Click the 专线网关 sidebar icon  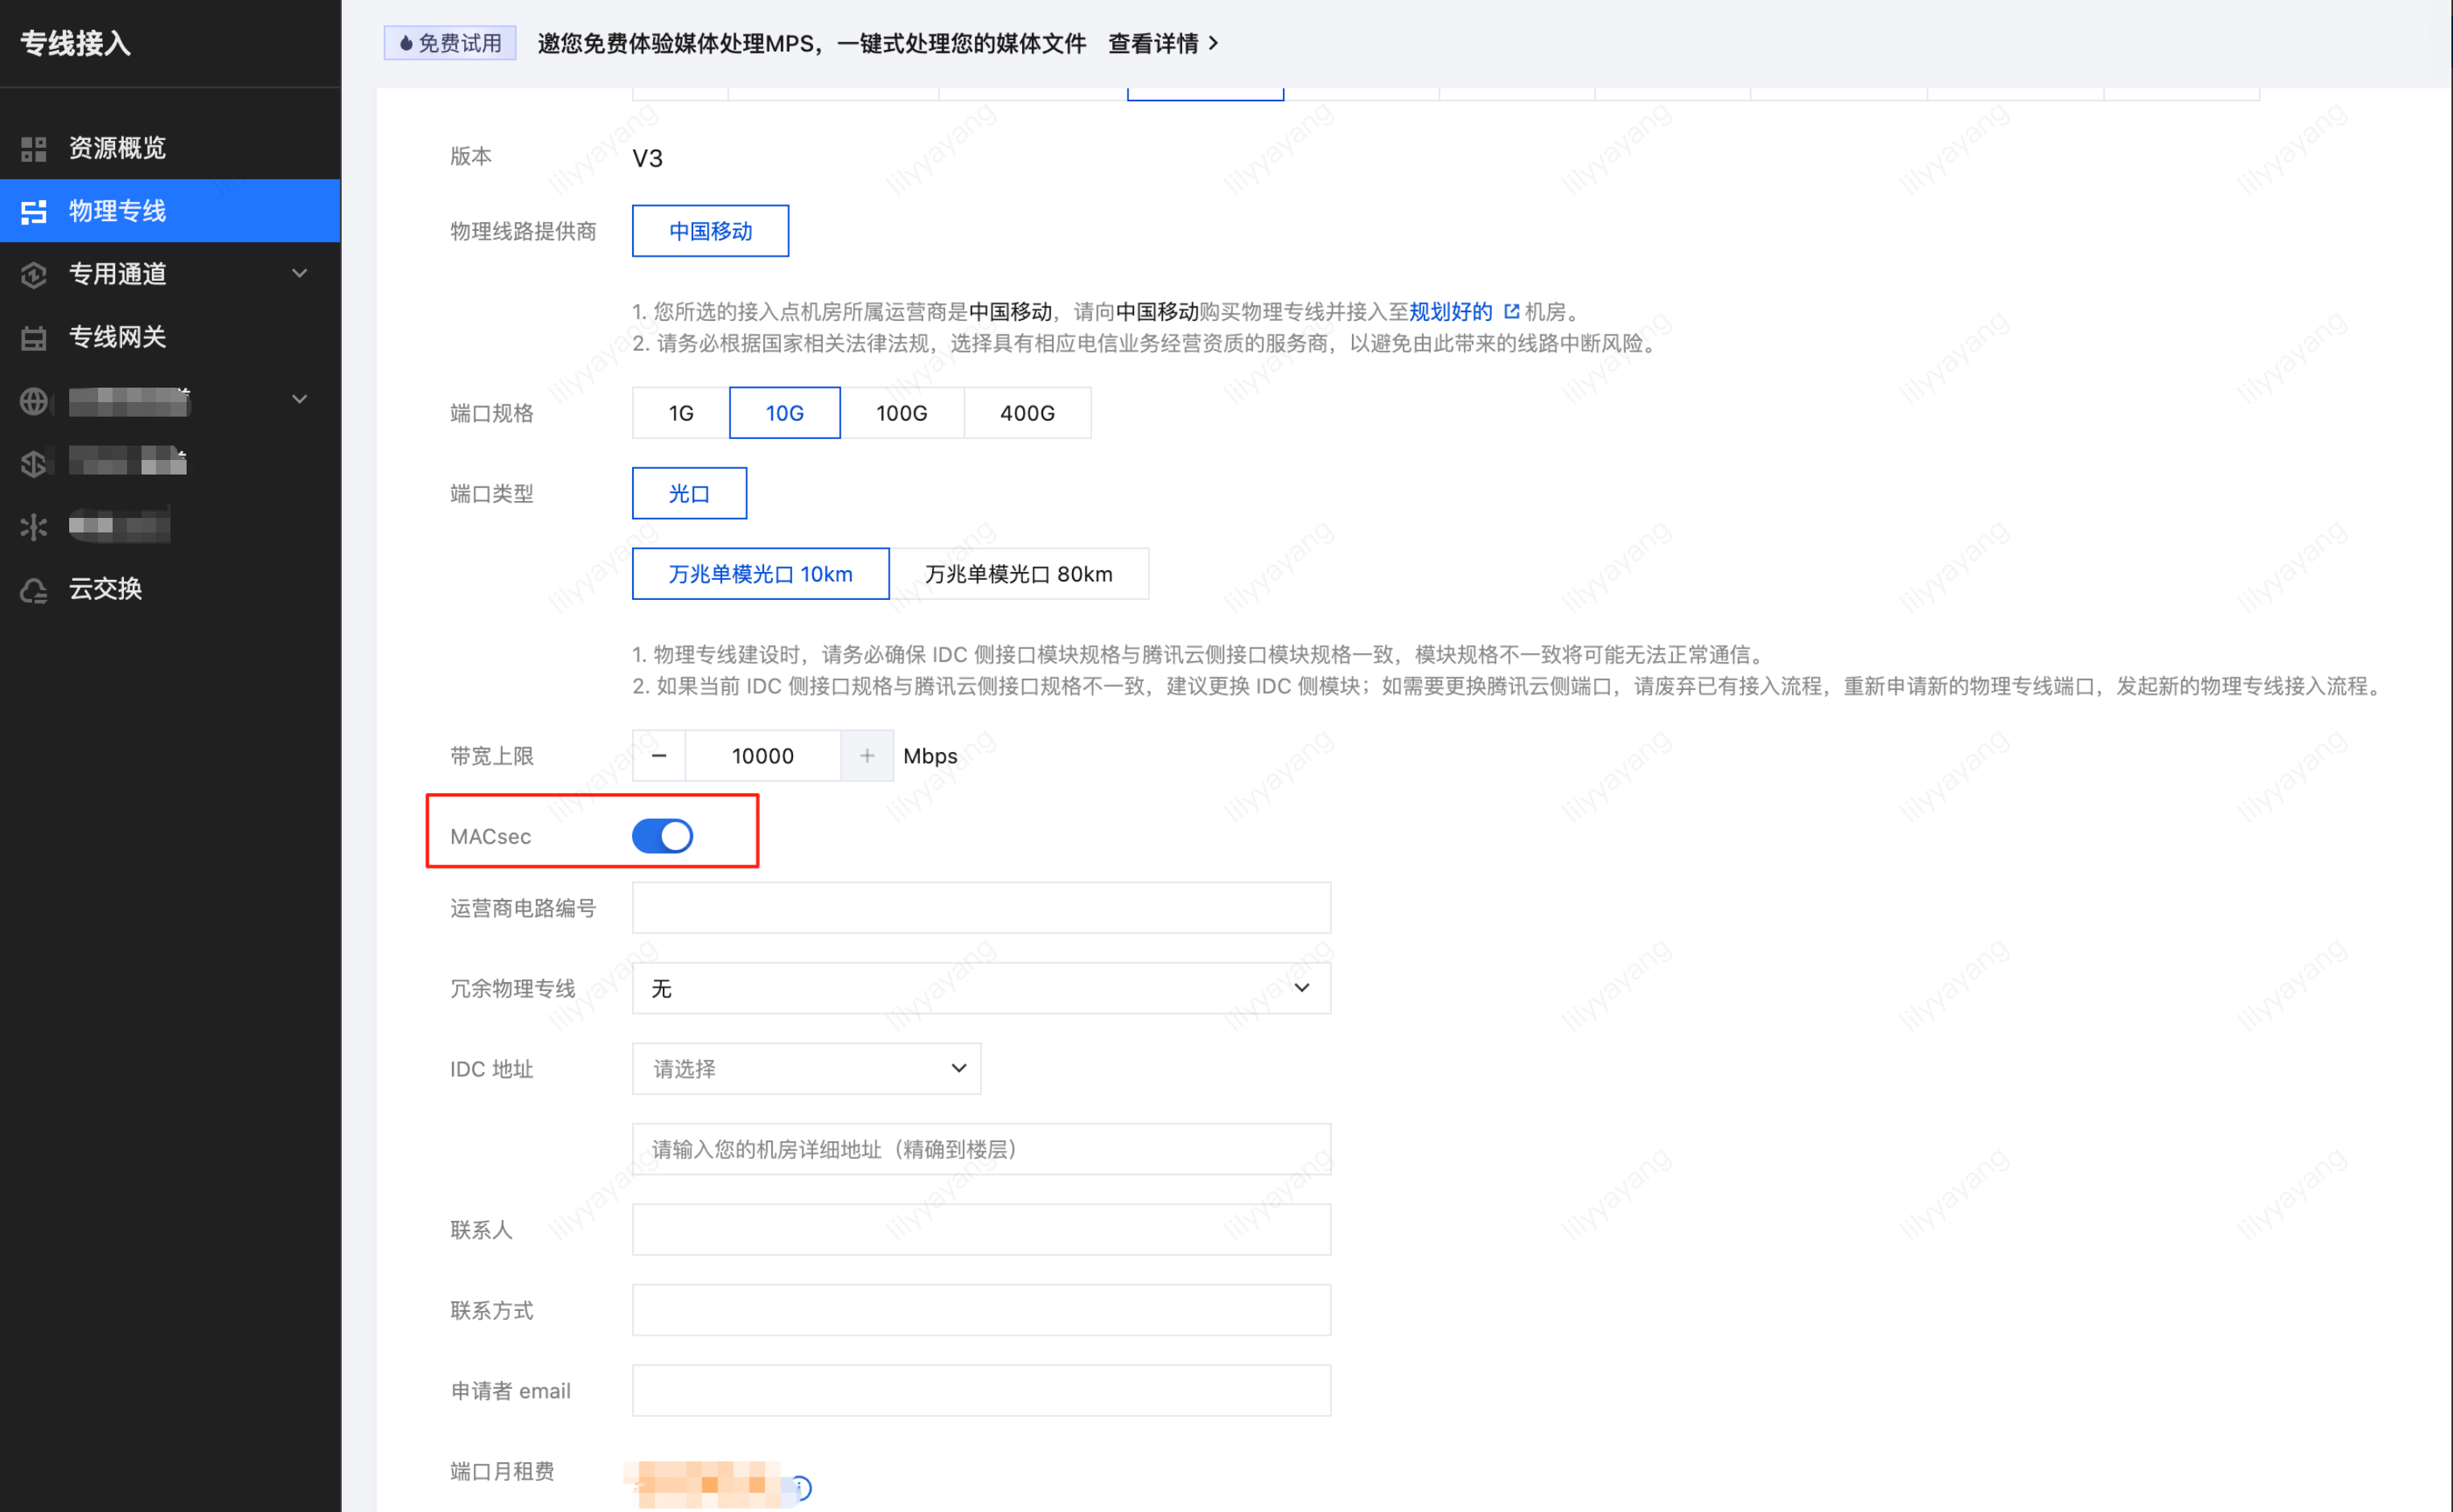pyautogui.click(x=34, y=338)
